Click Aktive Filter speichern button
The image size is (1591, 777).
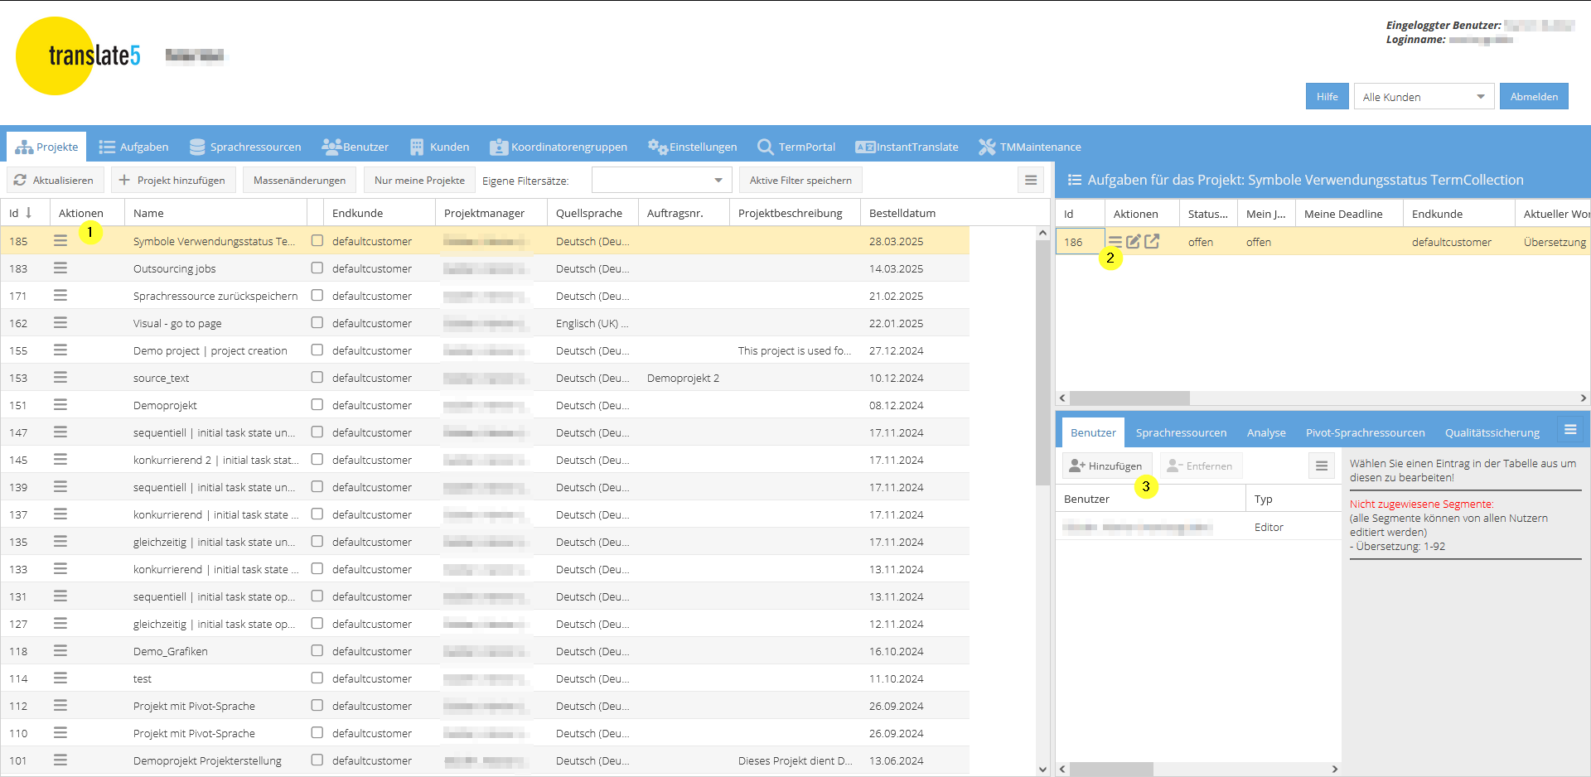pyautogui.click(x=800, y=180)
